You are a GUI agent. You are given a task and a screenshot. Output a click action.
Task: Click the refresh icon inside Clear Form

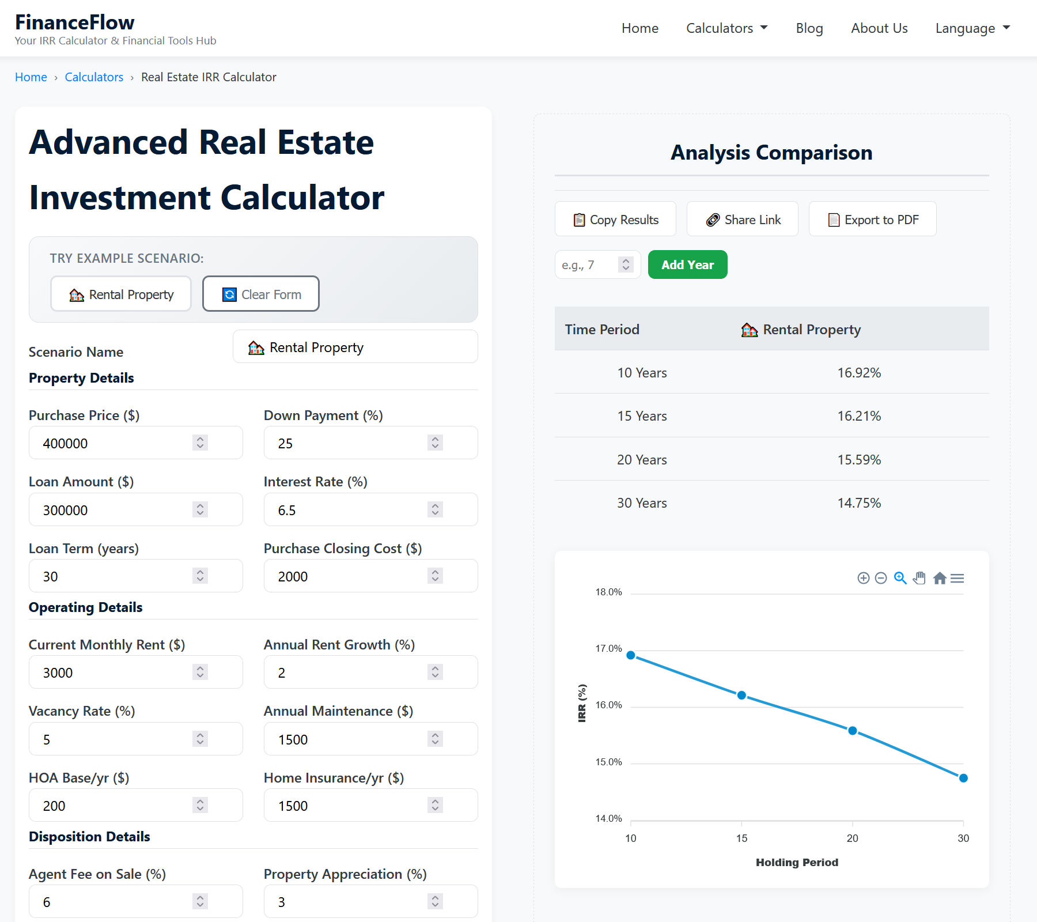(x=229, y=294)
